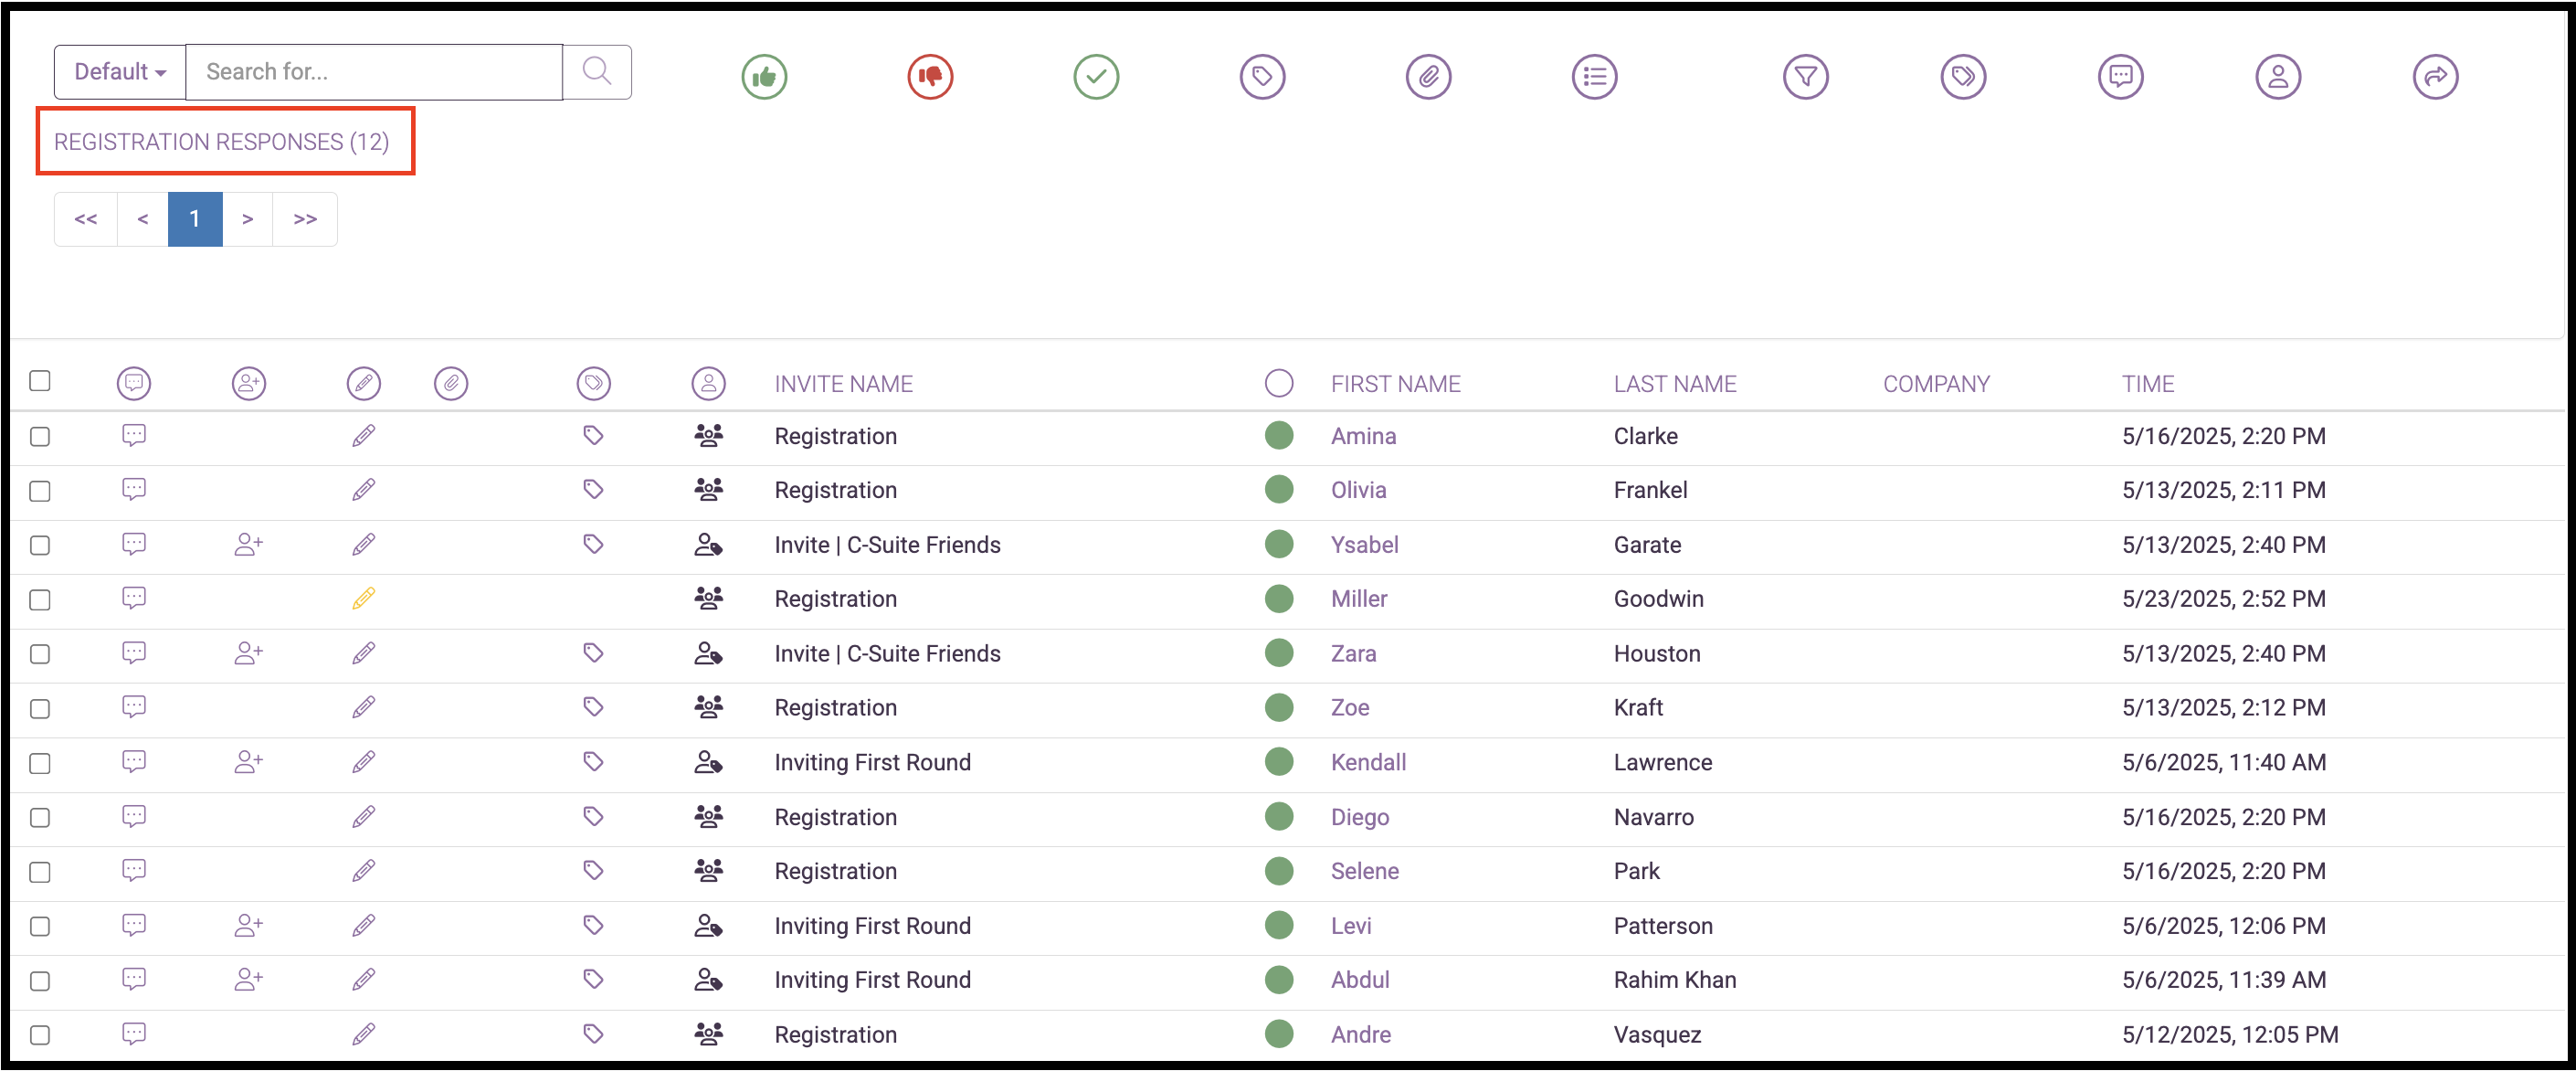This screenshot has height=1071, width=2576.
Task: Open comment icon in Amina Clarke row
Action: click(x=134, y=435)
